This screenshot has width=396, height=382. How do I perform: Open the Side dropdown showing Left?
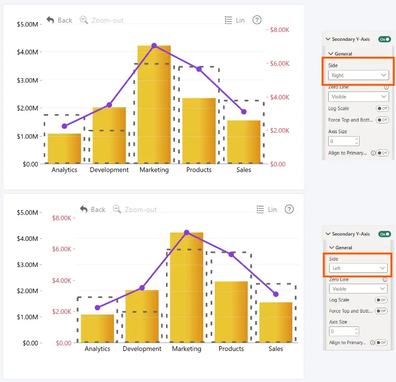[358, 268]
